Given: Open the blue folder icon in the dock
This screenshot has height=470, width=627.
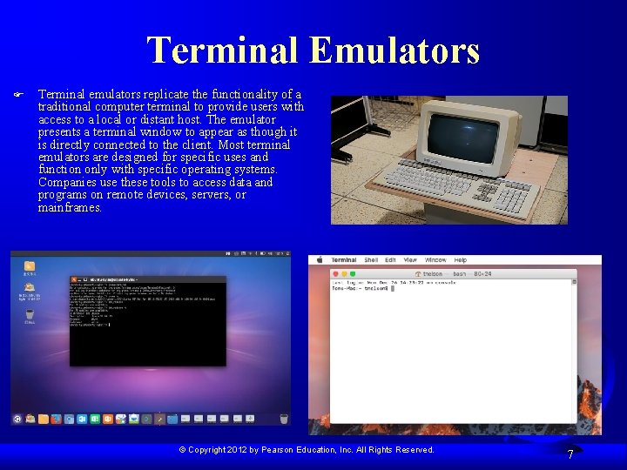Looking at the screenshot, I should [x=172, y=419].
